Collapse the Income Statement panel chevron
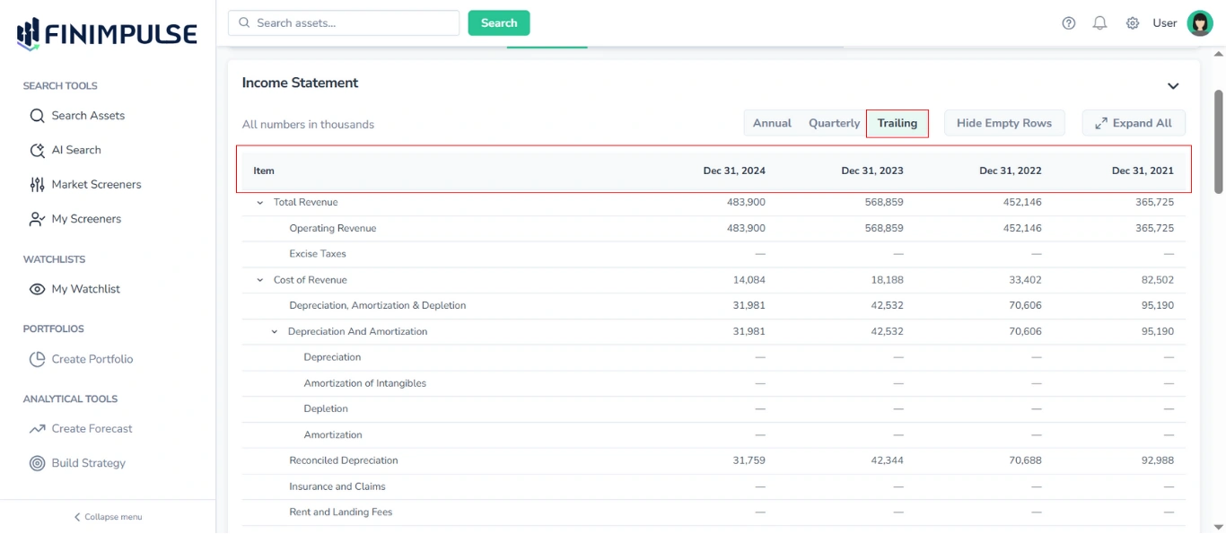 tap(1172, 85)
